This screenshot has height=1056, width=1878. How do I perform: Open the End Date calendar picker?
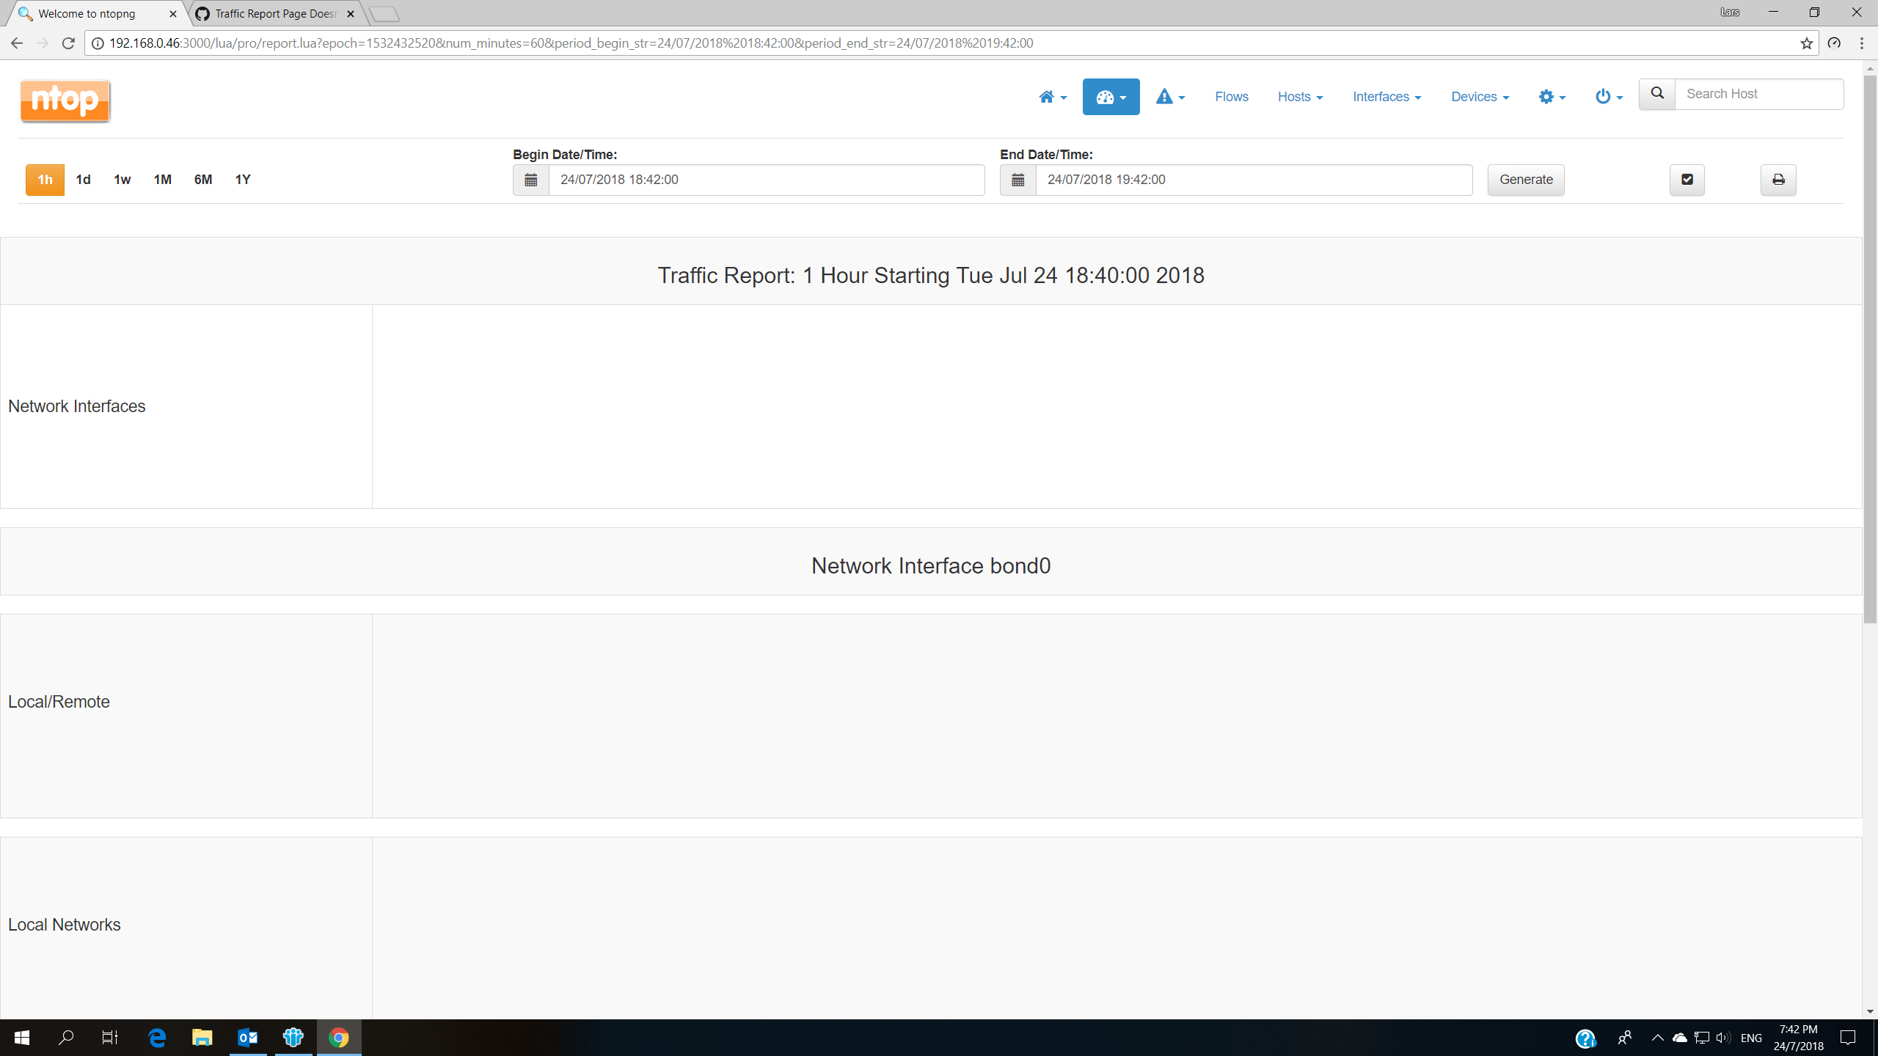(x=1017, y=179)
